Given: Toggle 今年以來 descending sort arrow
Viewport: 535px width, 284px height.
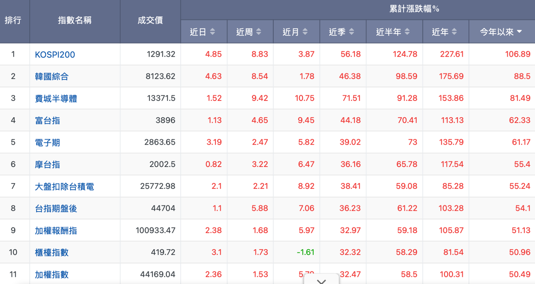Looking at the screenshot, I should [x=519, y=32].
